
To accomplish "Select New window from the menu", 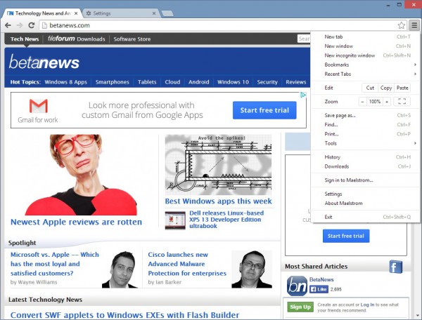I will click(x=365, y=46).
